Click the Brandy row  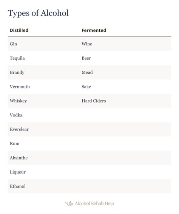(x=89, y=73)
